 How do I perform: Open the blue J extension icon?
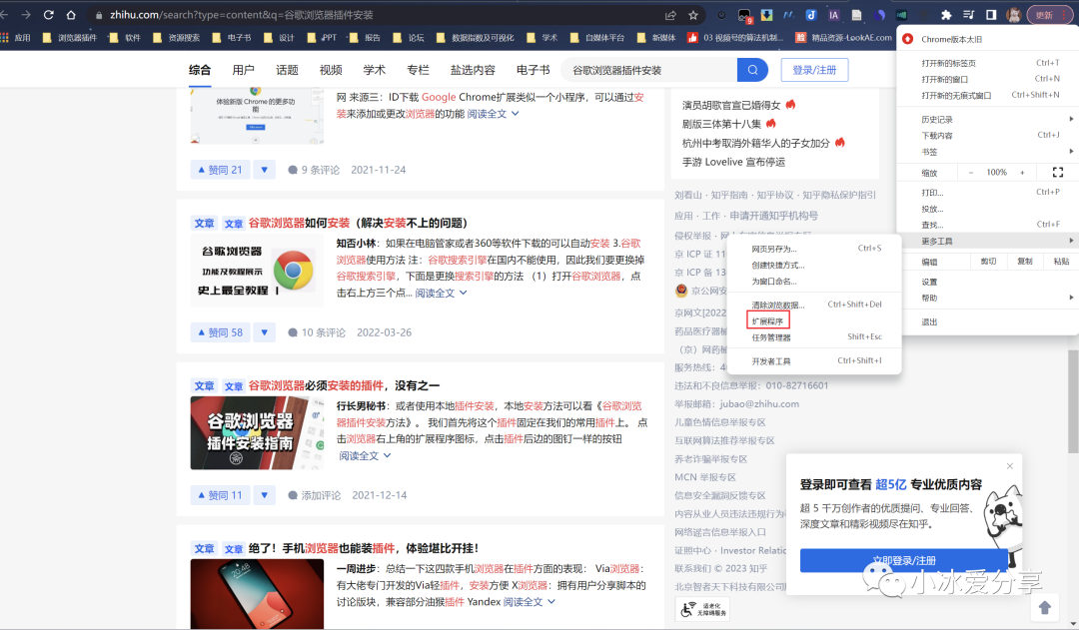pyautogui.click(x=811, y=14)
